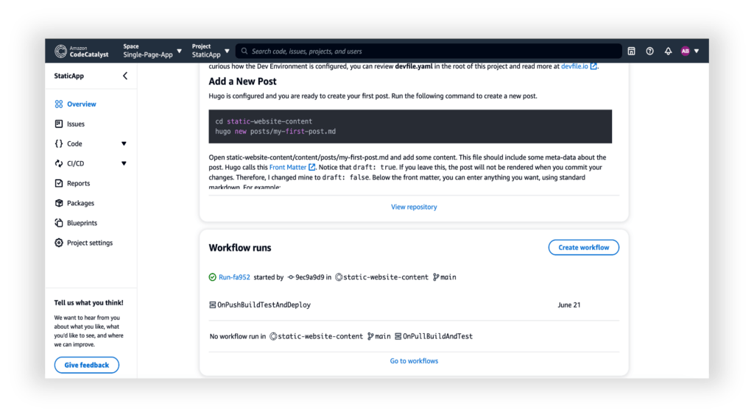The width and height of the screenshot is (754, 417).
Task: Click the Project settings gear icon
Action: click(59, 243)
